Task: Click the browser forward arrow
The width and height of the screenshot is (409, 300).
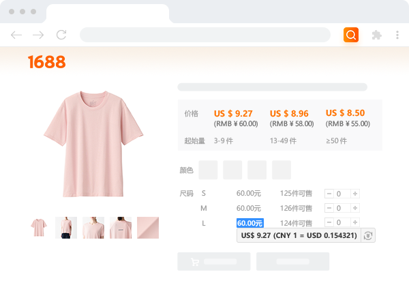Action: (38, 35)
